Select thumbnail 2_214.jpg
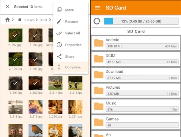 [x=56, y=83]
